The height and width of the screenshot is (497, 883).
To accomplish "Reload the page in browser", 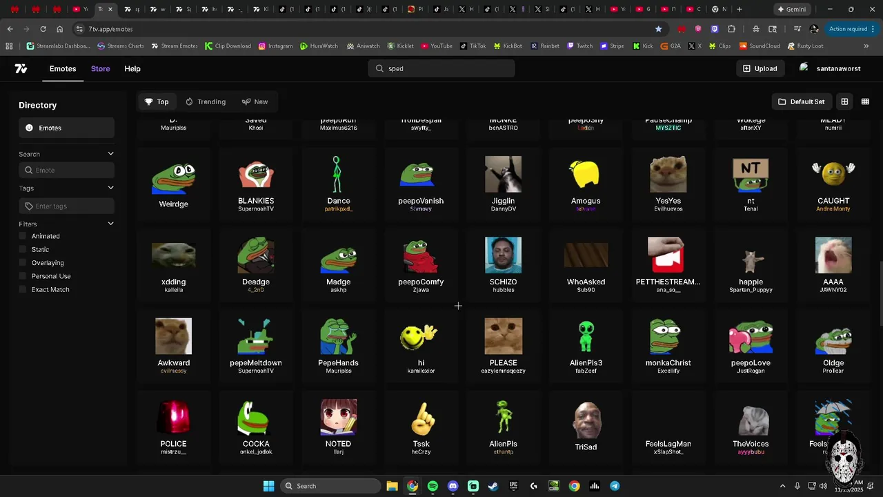I will (x=43, y=29).
